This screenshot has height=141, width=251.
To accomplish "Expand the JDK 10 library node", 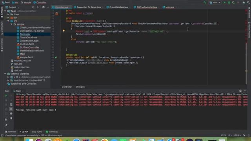I will click(x=8, y=77).
